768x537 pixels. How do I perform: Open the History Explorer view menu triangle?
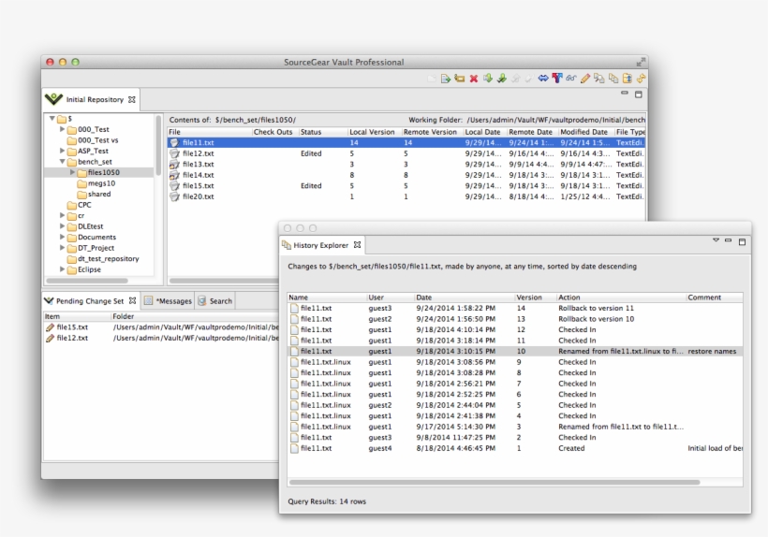tap(716, 240)
